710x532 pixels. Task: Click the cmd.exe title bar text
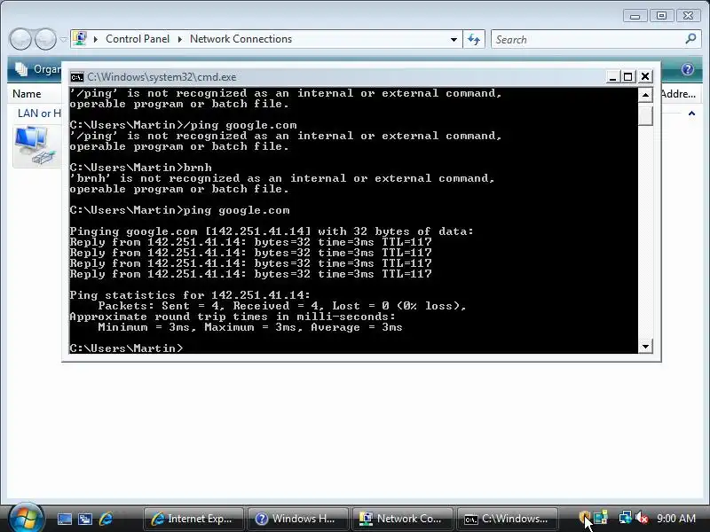click(162, 77)
